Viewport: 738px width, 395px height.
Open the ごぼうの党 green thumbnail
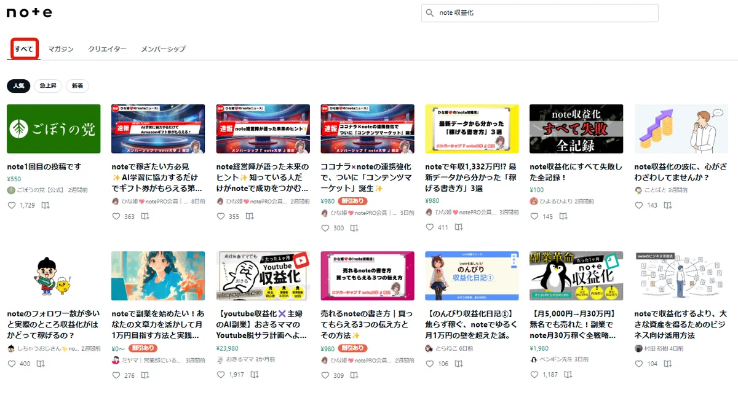tap(54, 129)
